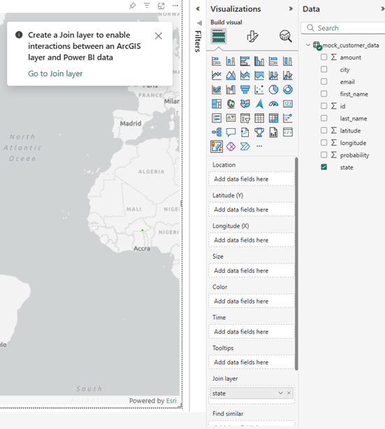The image size is (385, 429).
Task: Open the state field dropdown in Join layer
Action: click(x=281, y=393)
